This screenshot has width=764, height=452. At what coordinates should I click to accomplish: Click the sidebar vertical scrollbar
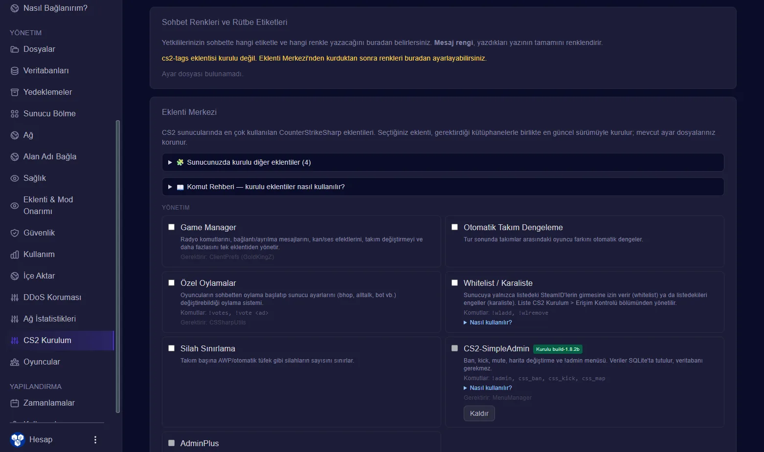tap(117, 266)
